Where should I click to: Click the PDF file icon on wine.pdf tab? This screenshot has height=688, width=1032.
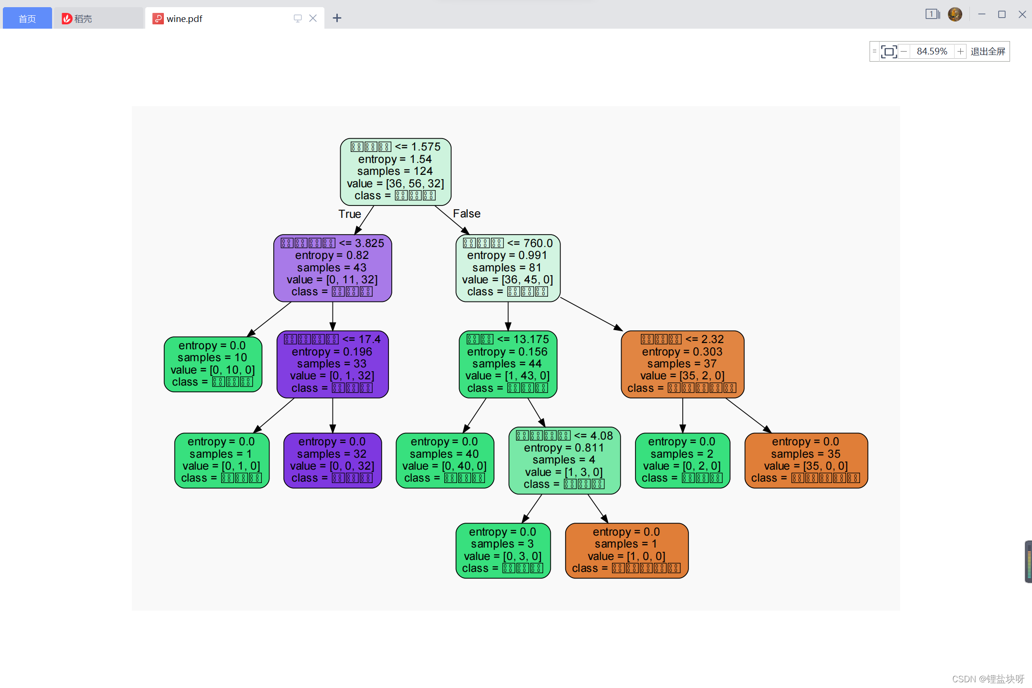click(x=158, y=19)
